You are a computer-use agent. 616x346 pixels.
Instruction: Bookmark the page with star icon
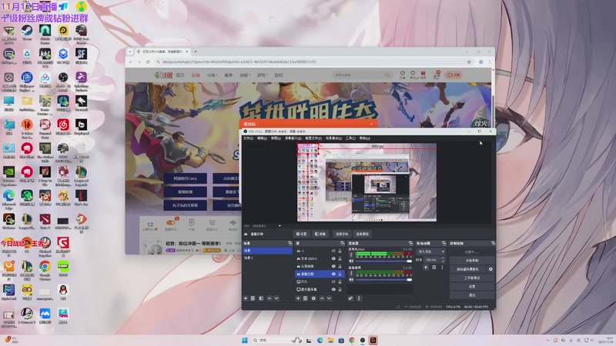pyautogui.click(x=469, y=62)
